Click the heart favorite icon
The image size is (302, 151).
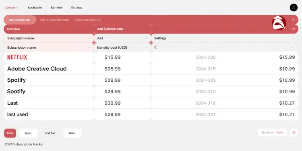[x=293, y=29]
